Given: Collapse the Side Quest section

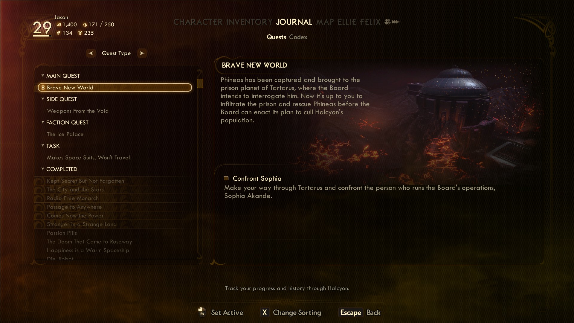Looking at the screenshot, I should [43, 99].
